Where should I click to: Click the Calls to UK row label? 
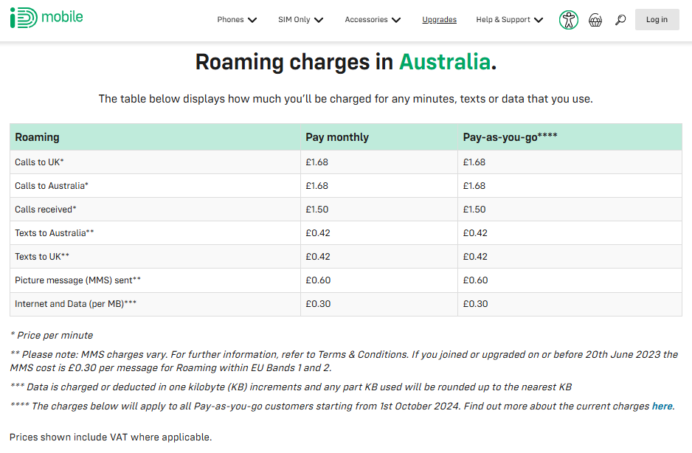click(x=39, y=162)
